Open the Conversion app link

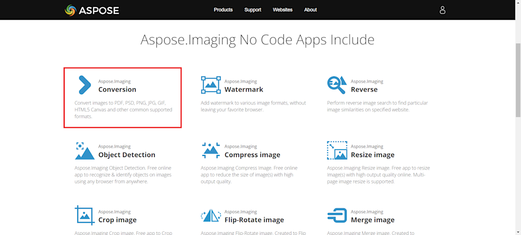(117, 89)
